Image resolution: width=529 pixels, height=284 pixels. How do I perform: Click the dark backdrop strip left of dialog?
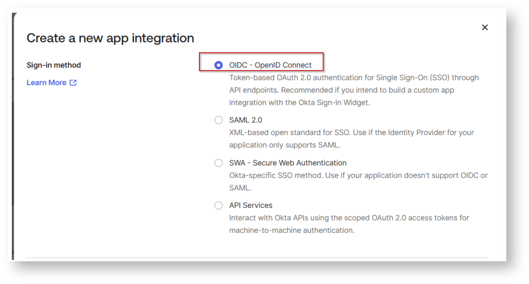(14, 142)
